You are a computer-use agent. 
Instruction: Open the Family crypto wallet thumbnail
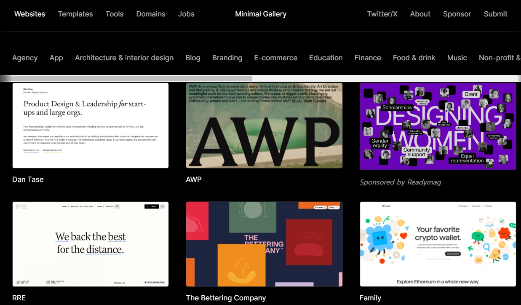tap(438, 244)
